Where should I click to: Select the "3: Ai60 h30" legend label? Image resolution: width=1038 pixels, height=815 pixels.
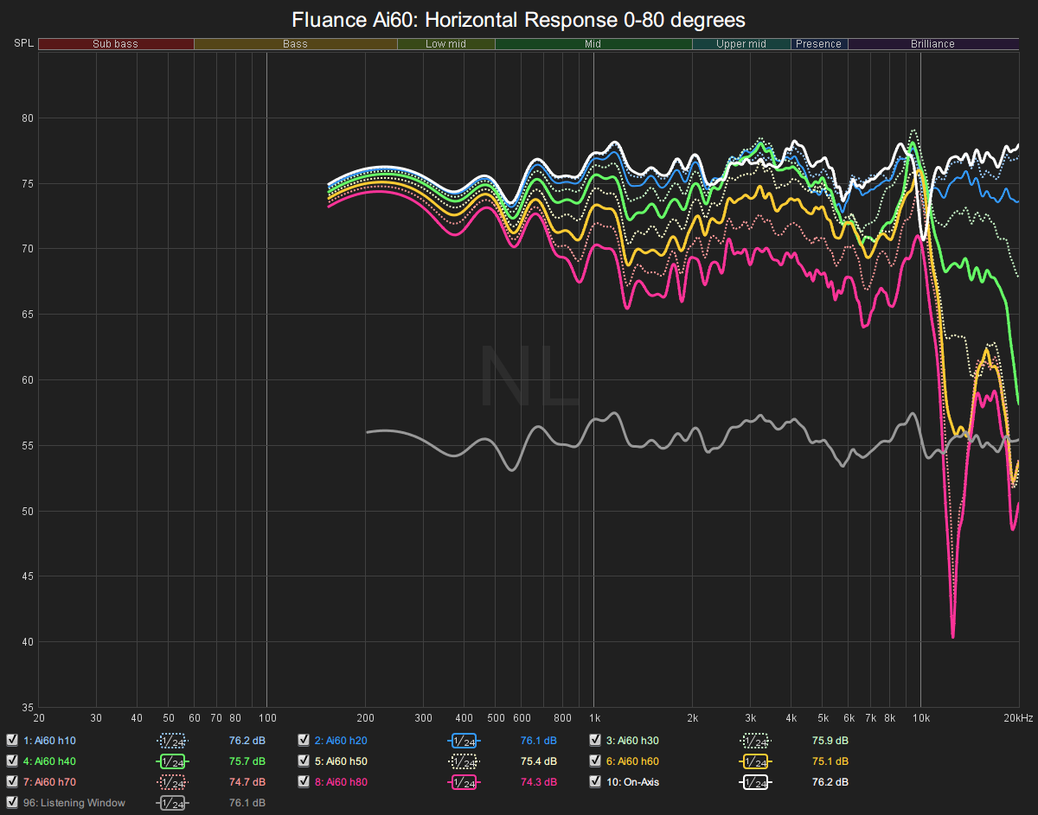point(632,741)
